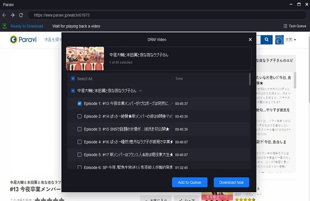310x201 pixels.
Task: Click the '1 of 46 selected' text
Action: coord(121,62)
